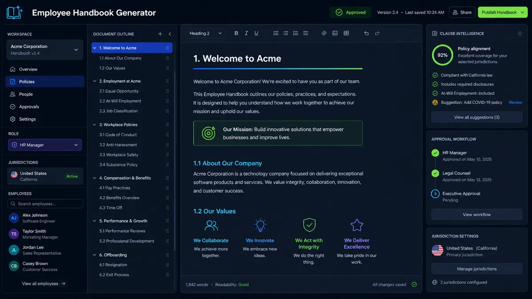The width and height of the screenshot is (532, 299).
Task: Open the Approvals page in sidebar
Action: pos(45,107)
